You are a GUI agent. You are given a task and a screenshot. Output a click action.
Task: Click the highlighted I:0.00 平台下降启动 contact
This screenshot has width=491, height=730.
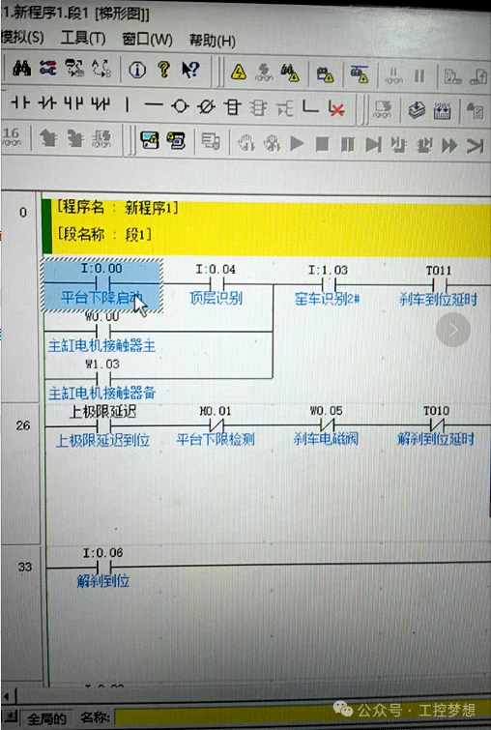(101, 285)
